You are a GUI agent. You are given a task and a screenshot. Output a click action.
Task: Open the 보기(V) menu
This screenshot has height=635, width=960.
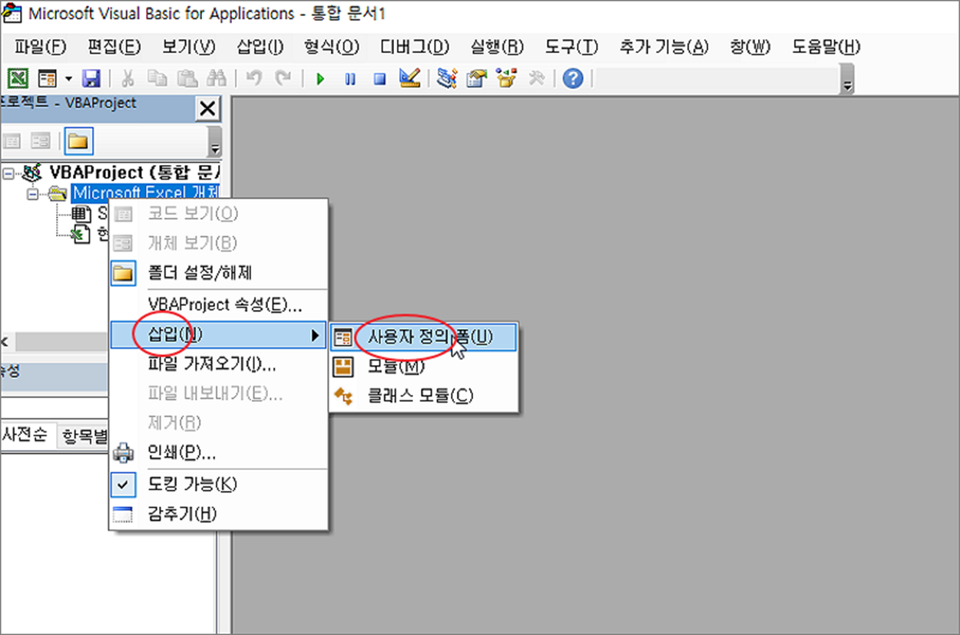point(189,47)
